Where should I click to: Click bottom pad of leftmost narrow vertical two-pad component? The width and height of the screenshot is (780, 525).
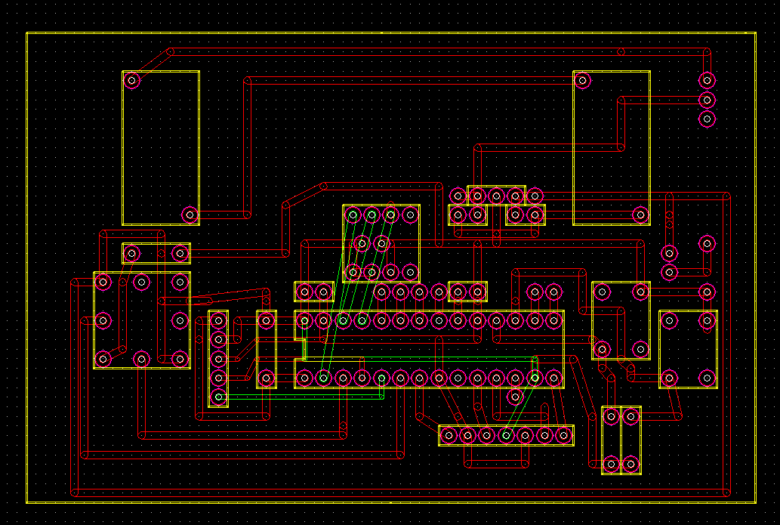(x=266, y=378)
